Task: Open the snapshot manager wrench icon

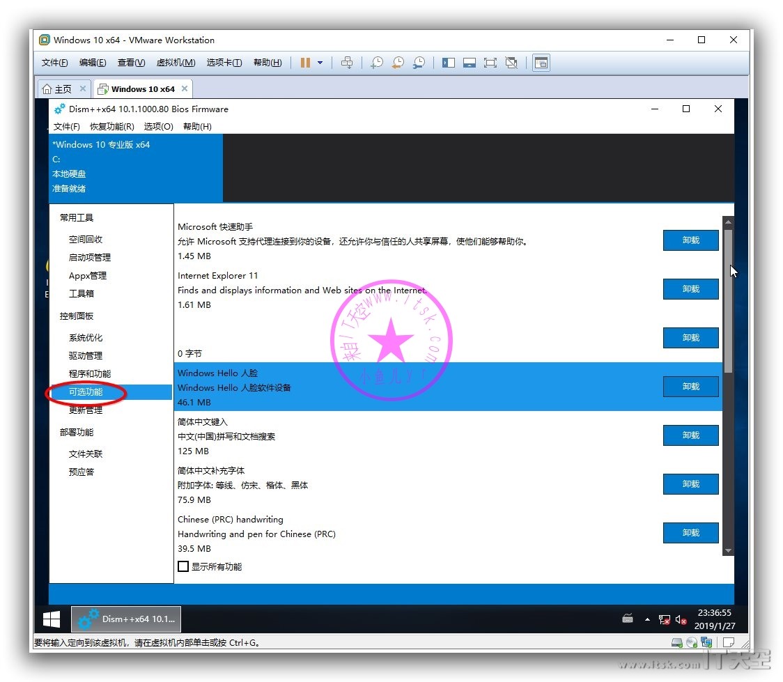Action: coord(419,63)
